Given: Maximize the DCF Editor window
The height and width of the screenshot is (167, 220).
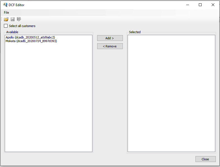Looking at the screenshot, I should click(200, 5).
